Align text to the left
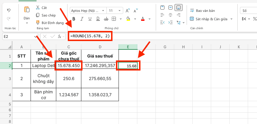 click(x=162, y=15)
